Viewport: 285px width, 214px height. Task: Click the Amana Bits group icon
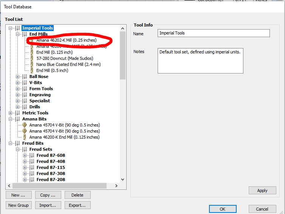(x=17, y=119)
